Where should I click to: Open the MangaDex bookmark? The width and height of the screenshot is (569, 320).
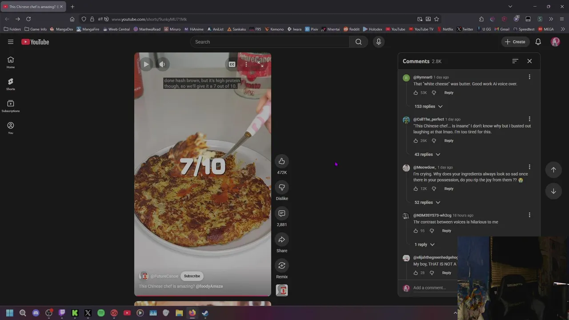(61, 29)
